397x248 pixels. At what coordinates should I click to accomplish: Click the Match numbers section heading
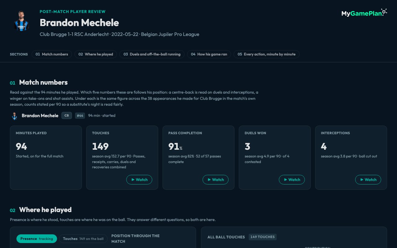pyautogui.click(x=43, y=82)
